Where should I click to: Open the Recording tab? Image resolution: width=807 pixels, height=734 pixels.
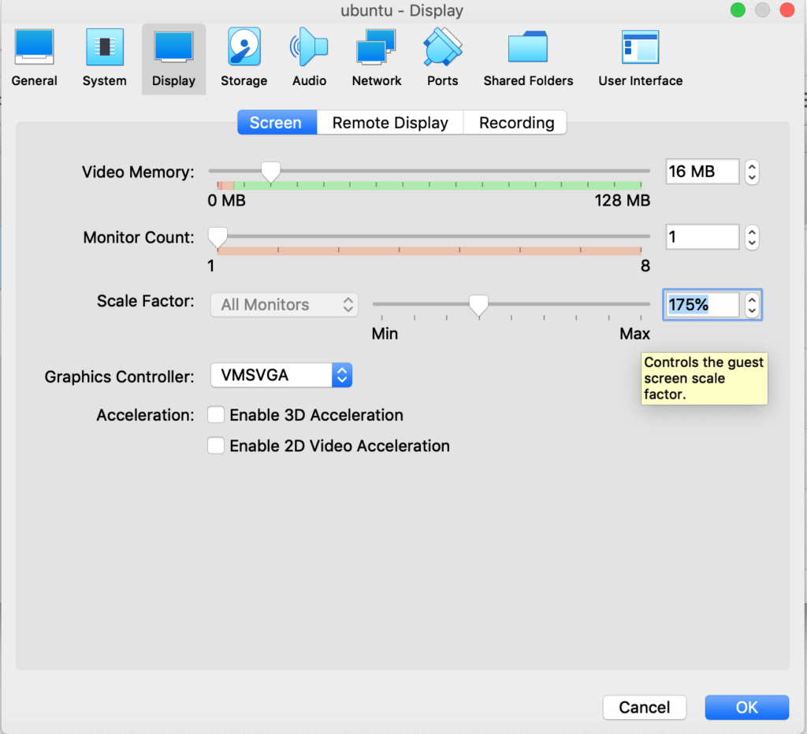[x=515, y=122]
